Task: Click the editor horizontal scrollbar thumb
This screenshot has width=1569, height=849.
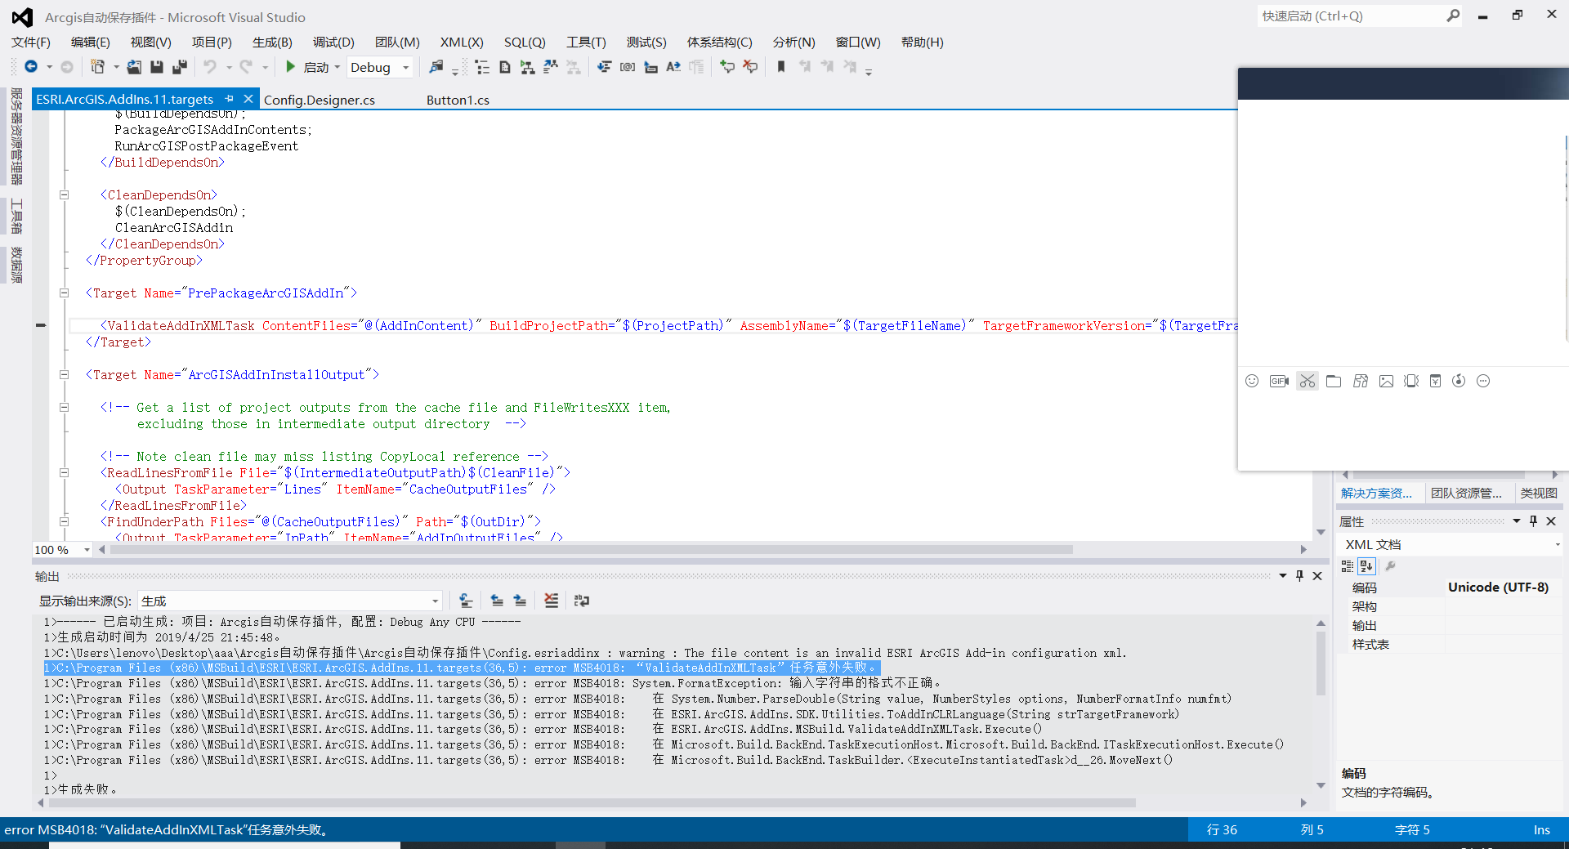Action: click(592, 550)
